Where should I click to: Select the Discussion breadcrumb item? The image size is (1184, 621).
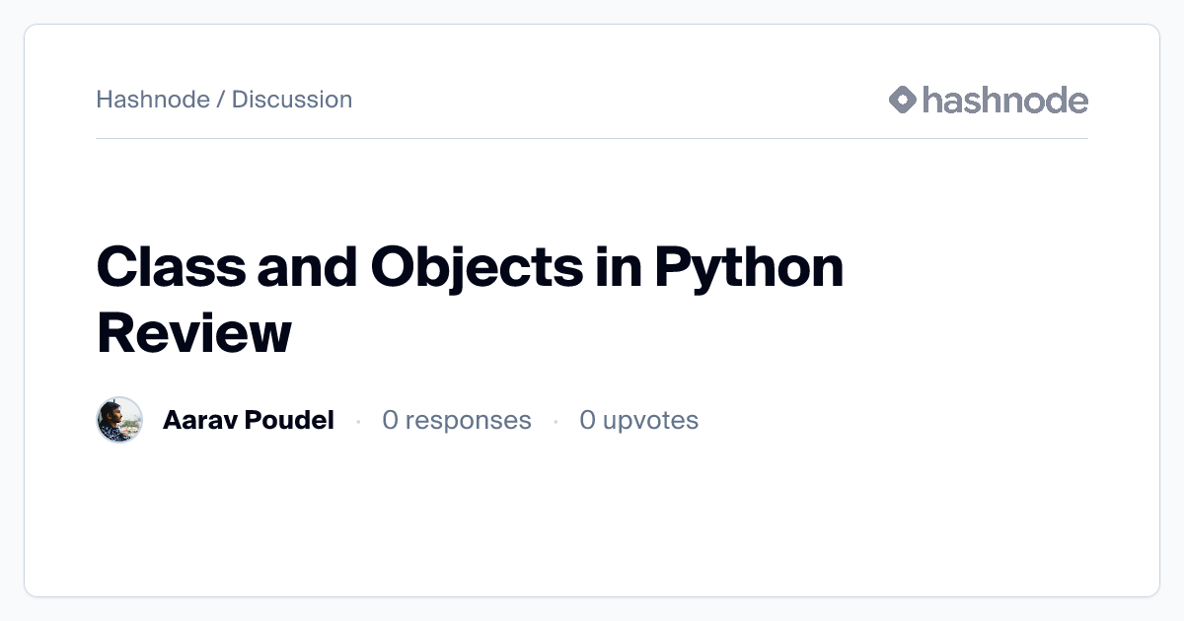click(292, 100)
